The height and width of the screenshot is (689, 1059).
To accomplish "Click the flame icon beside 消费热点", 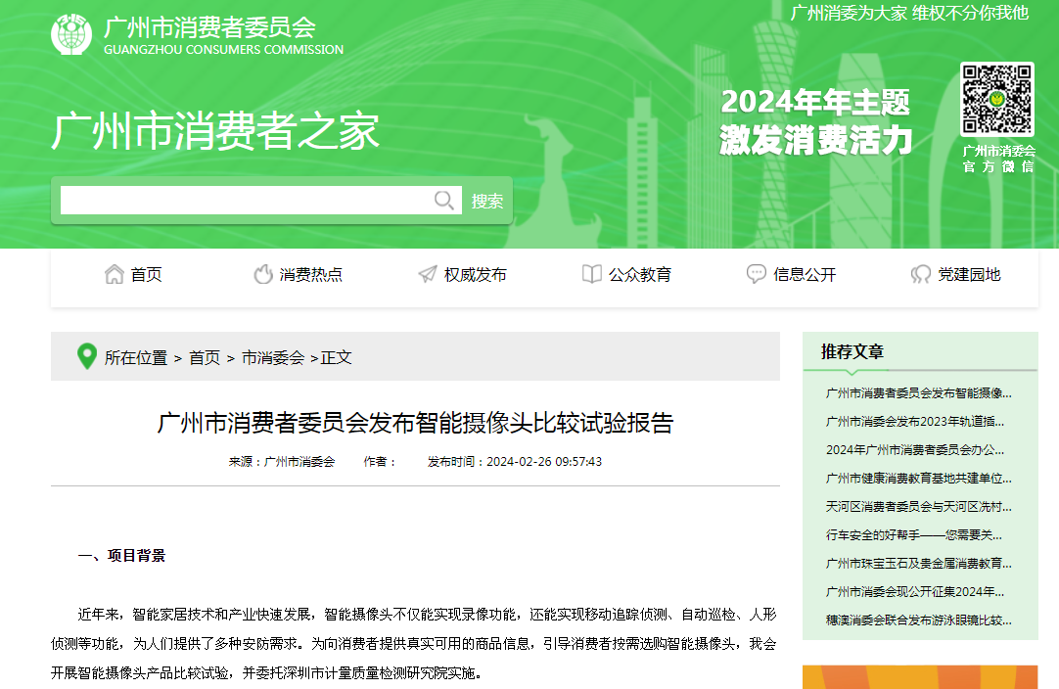I will [x=263, y=275].
